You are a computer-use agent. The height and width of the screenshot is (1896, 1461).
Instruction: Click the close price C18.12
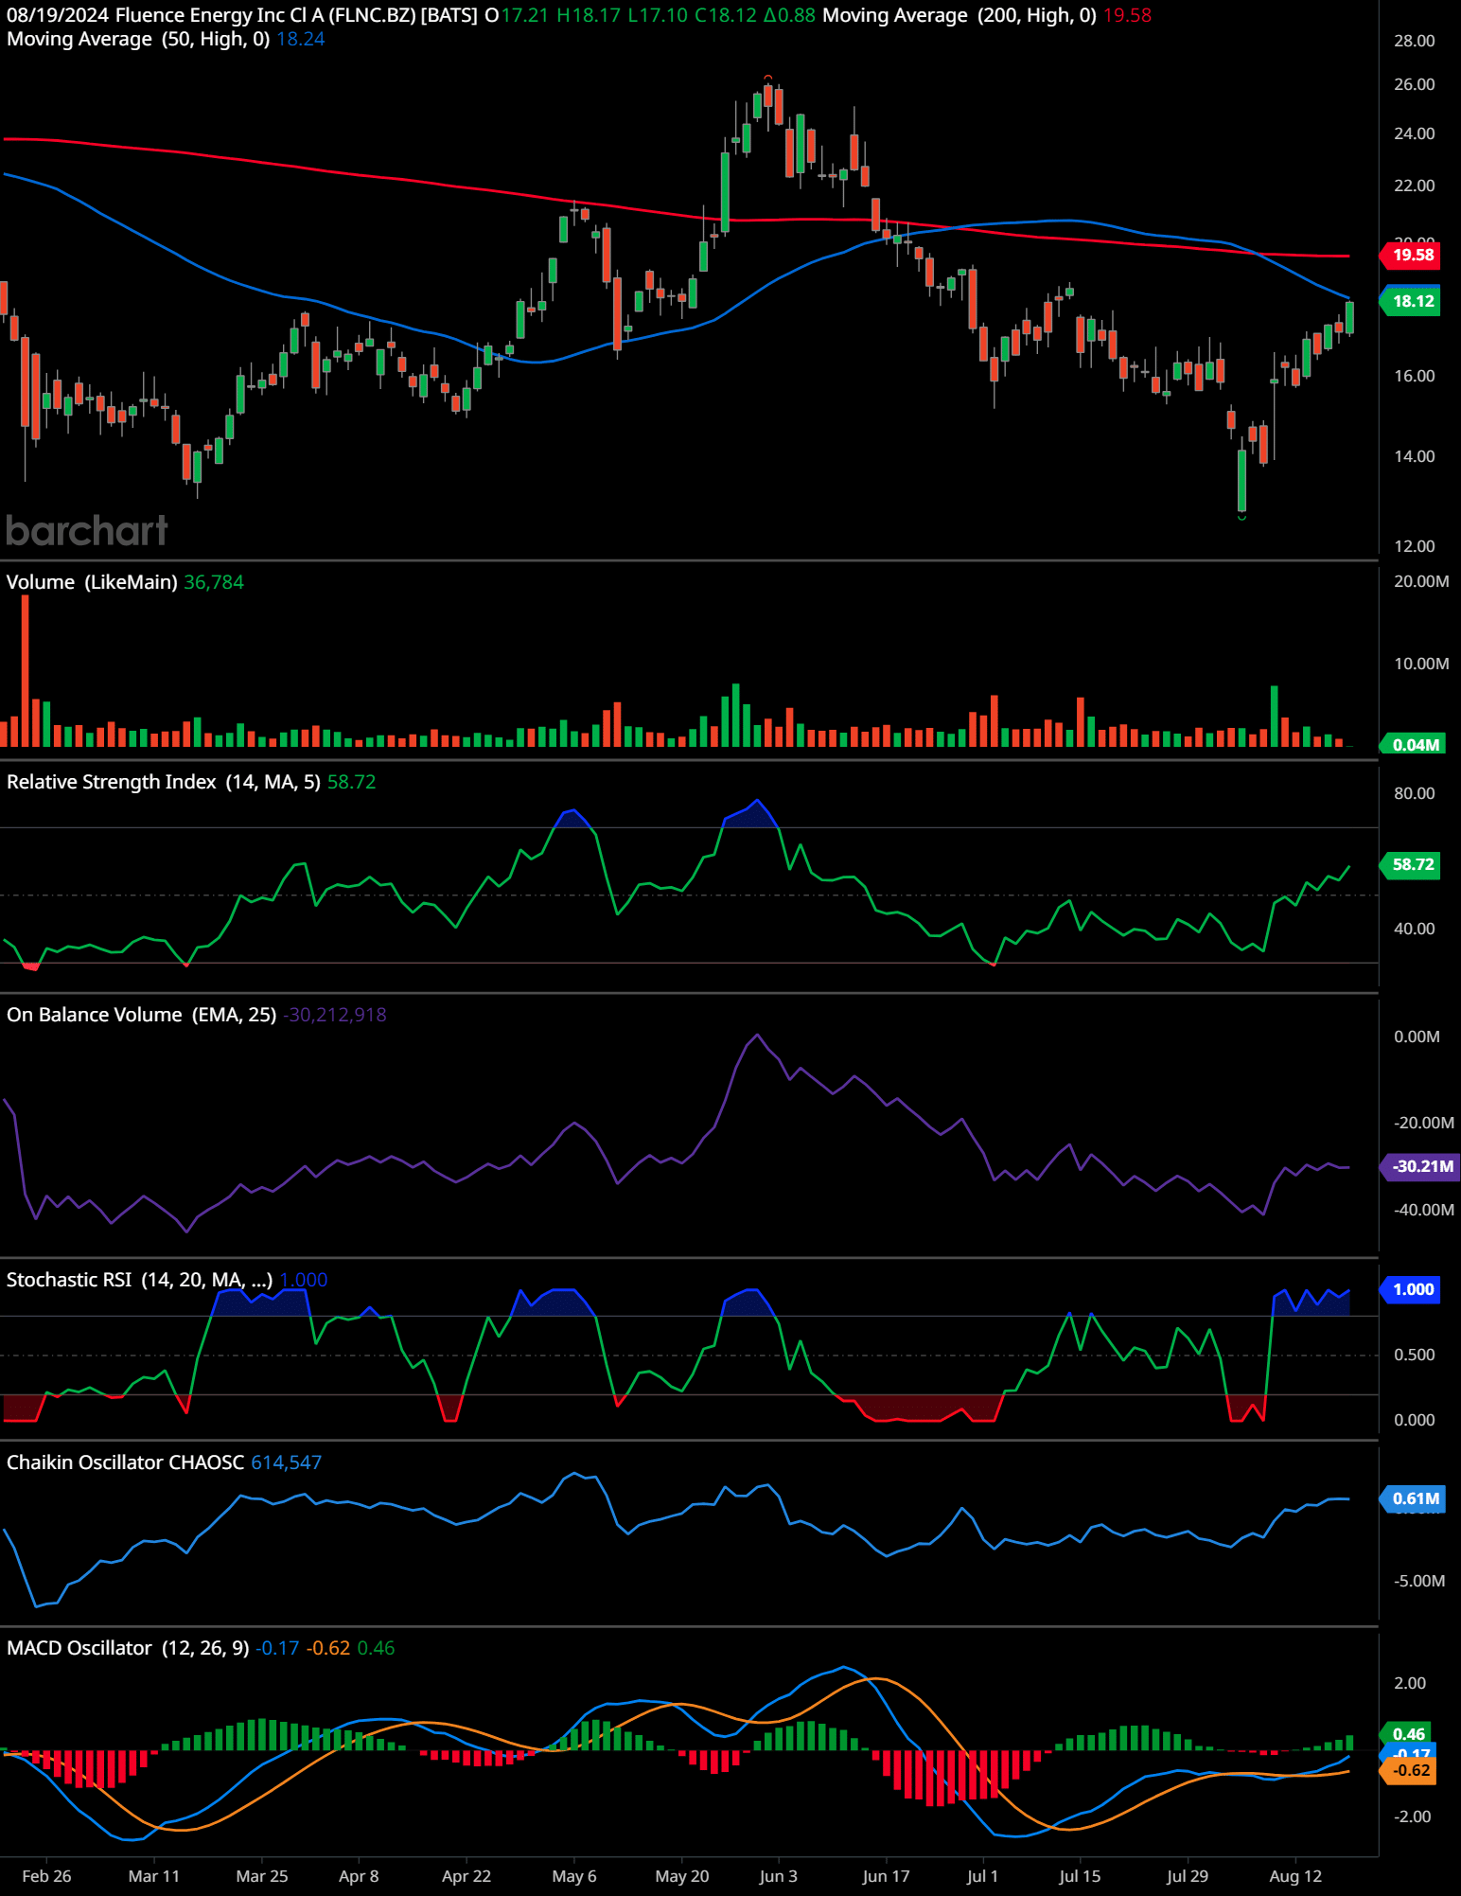726,15
